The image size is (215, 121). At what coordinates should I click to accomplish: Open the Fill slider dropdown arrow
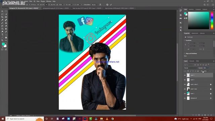point(208,71)
